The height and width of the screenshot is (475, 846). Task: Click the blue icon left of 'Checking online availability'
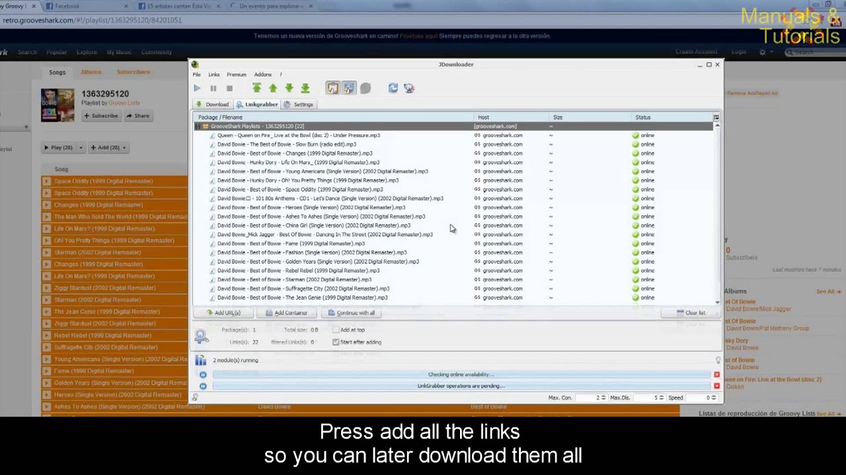point(203,375)
